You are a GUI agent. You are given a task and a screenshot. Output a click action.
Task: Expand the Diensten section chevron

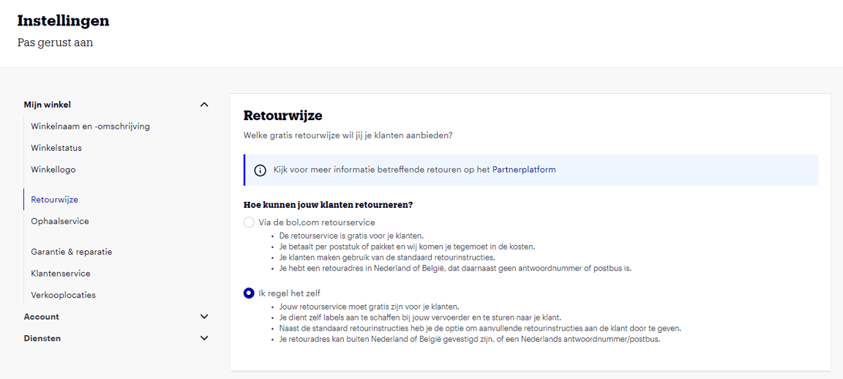coord(204,338)
